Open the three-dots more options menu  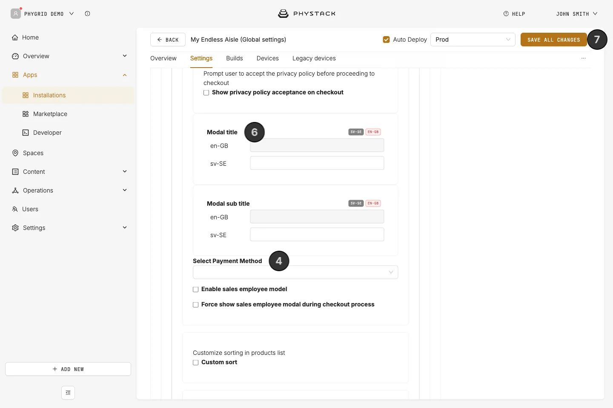coord(583,58)
